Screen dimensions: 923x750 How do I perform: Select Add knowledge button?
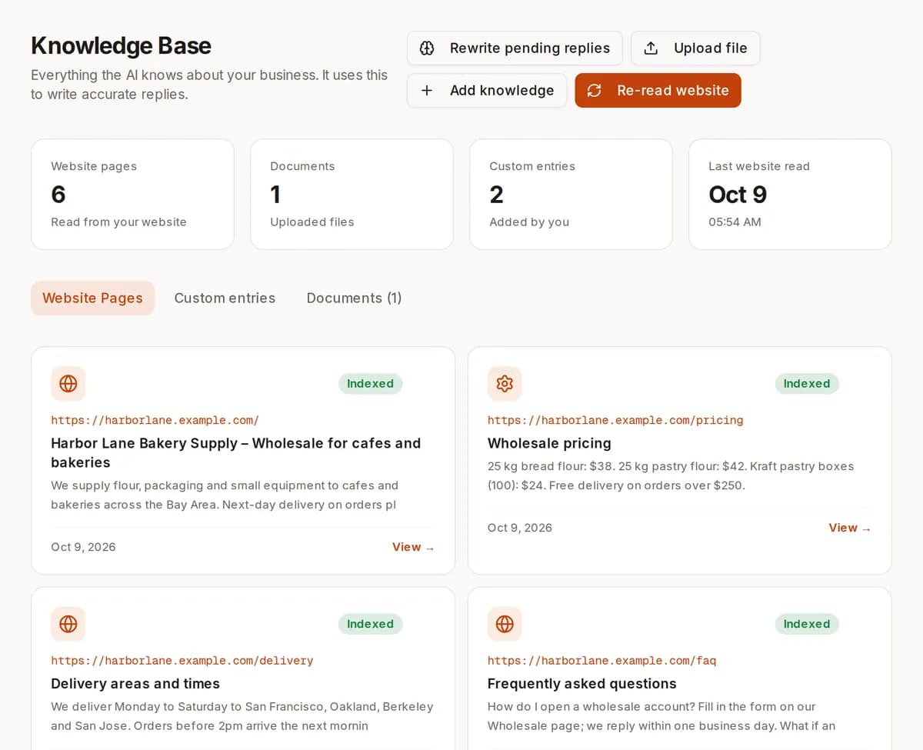487,91
